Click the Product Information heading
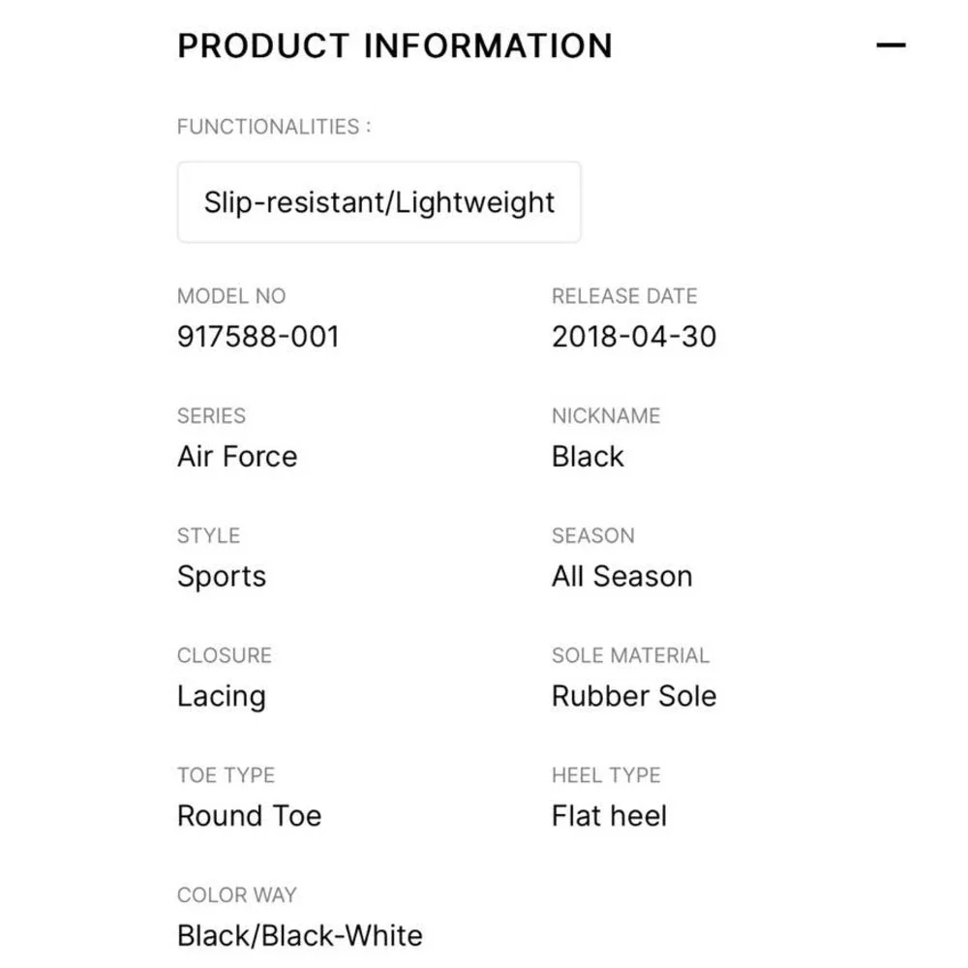This screenshot has width=968, height=968. 395,45
